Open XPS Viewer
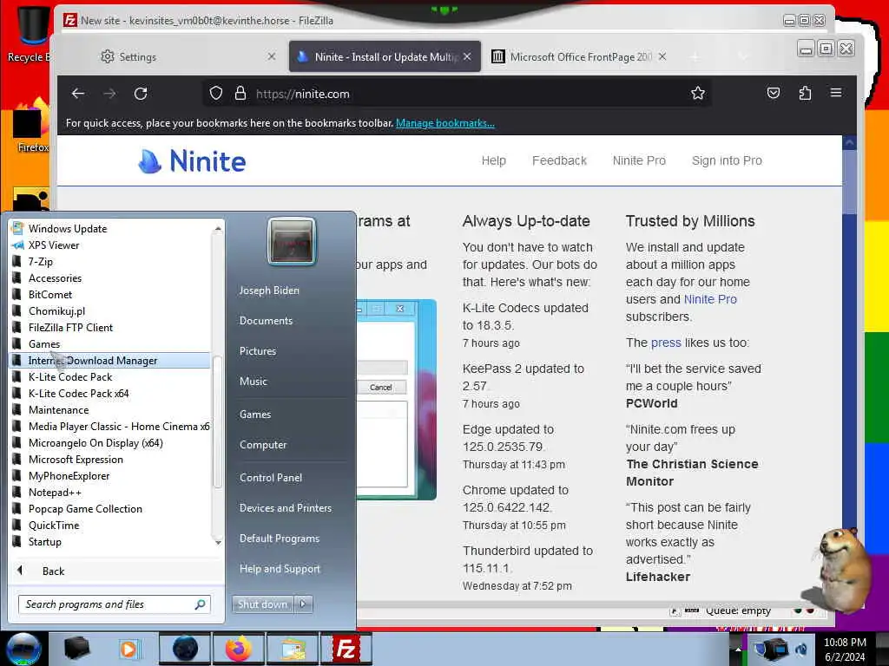 [x=110, y=245]
